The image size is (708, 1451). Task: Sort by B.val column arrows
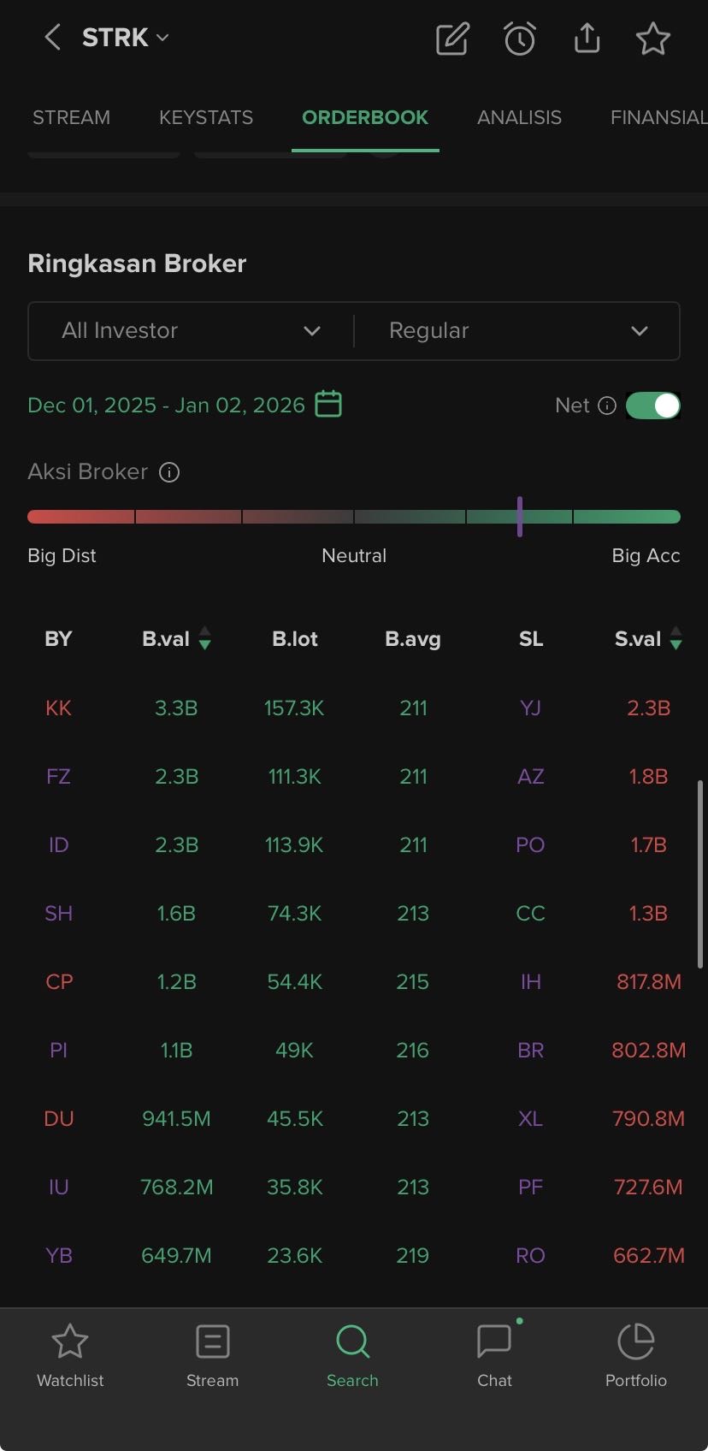point(205,638)
